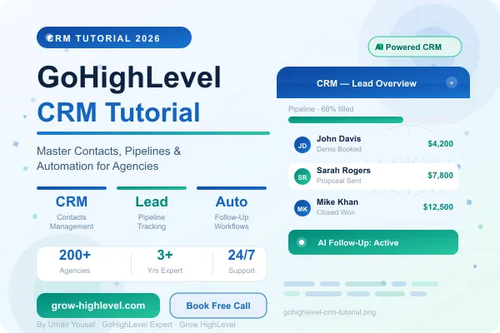Click the 200+ Agencies stat

(75, 261)
